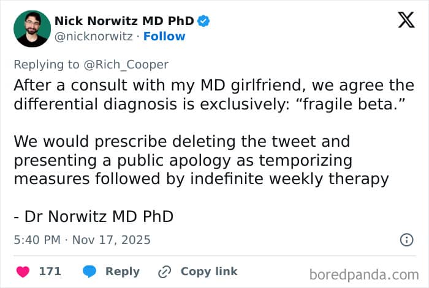
Task: Click the boredpanda.com watermark
Action: pos(364,275)
